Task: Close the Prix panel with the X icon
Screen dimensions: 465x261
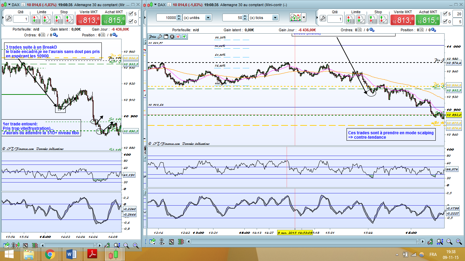Action: click(x=172, y=36)
